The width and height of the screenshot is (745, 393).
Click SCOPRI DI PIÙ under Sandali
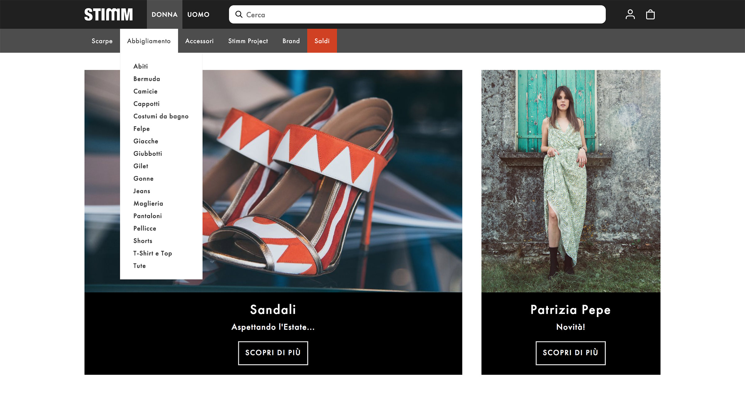273,353
